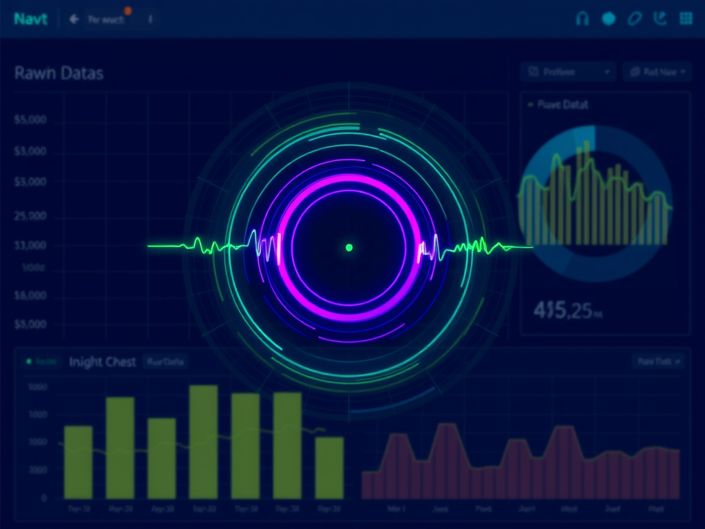
Task: Open the apps grid icon in the header
Action: (686, 19)
